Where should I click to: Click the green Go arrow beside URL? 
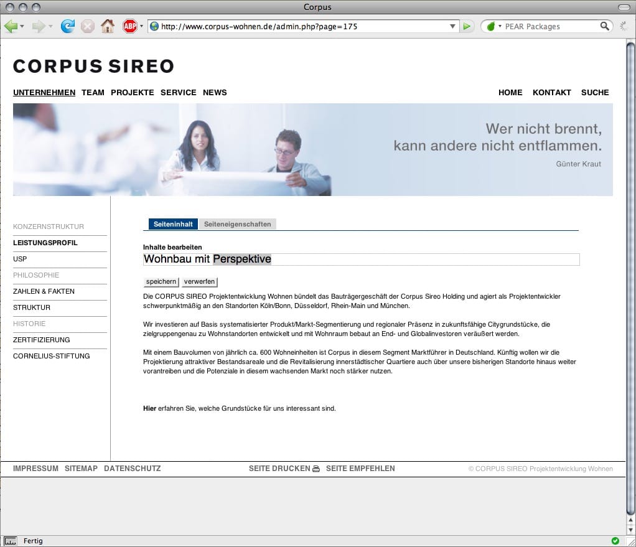(x=467, y=26)
